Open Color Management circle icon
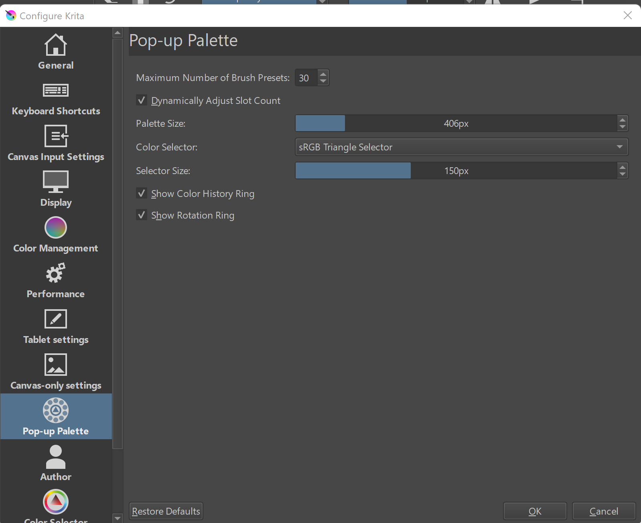This screenshot has height=523, width=641. pyautogui.click(x=56, y=227)
